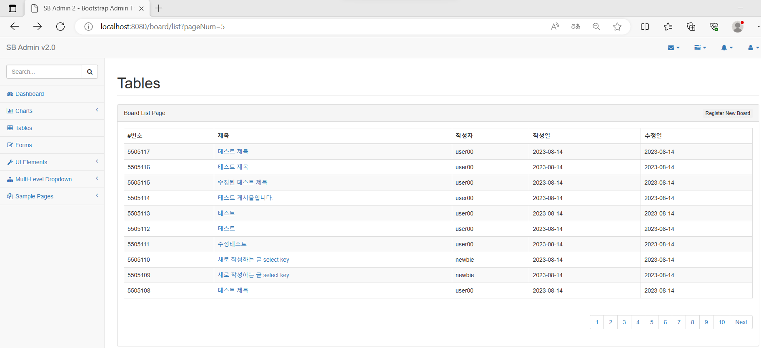This screenshot has height=348, width=761.
Task: Open post 5505116 title link
Action: (x=233, y=167)
